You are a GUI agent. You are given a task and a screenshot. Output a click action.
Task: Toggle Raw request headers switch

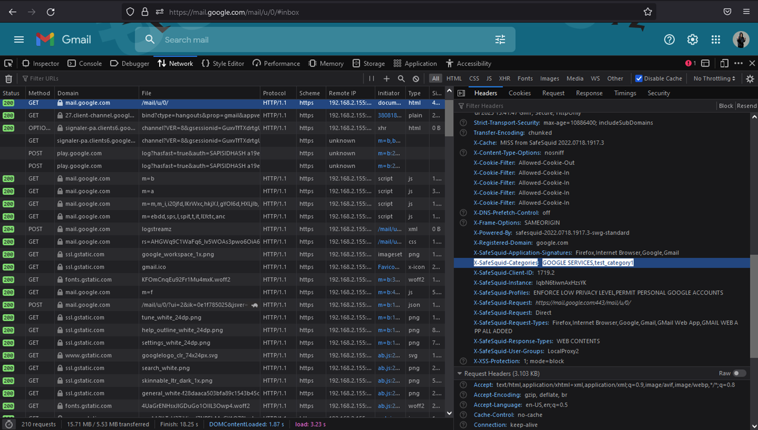(739, 373)
